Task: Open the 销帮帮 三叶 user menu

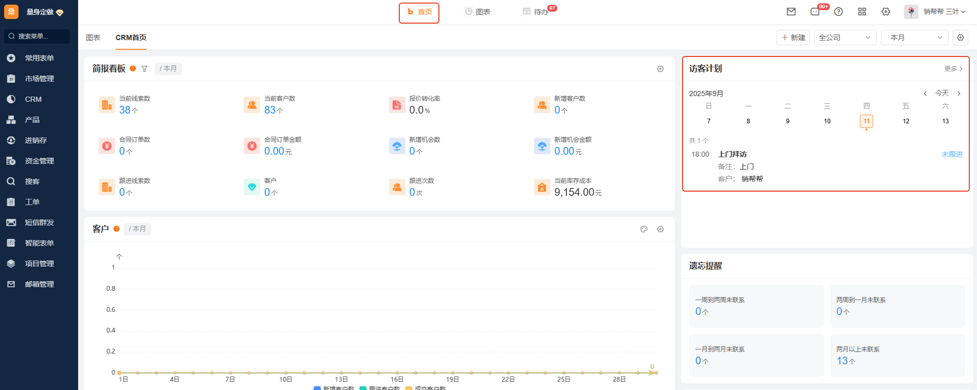Action: pos(940,12)
